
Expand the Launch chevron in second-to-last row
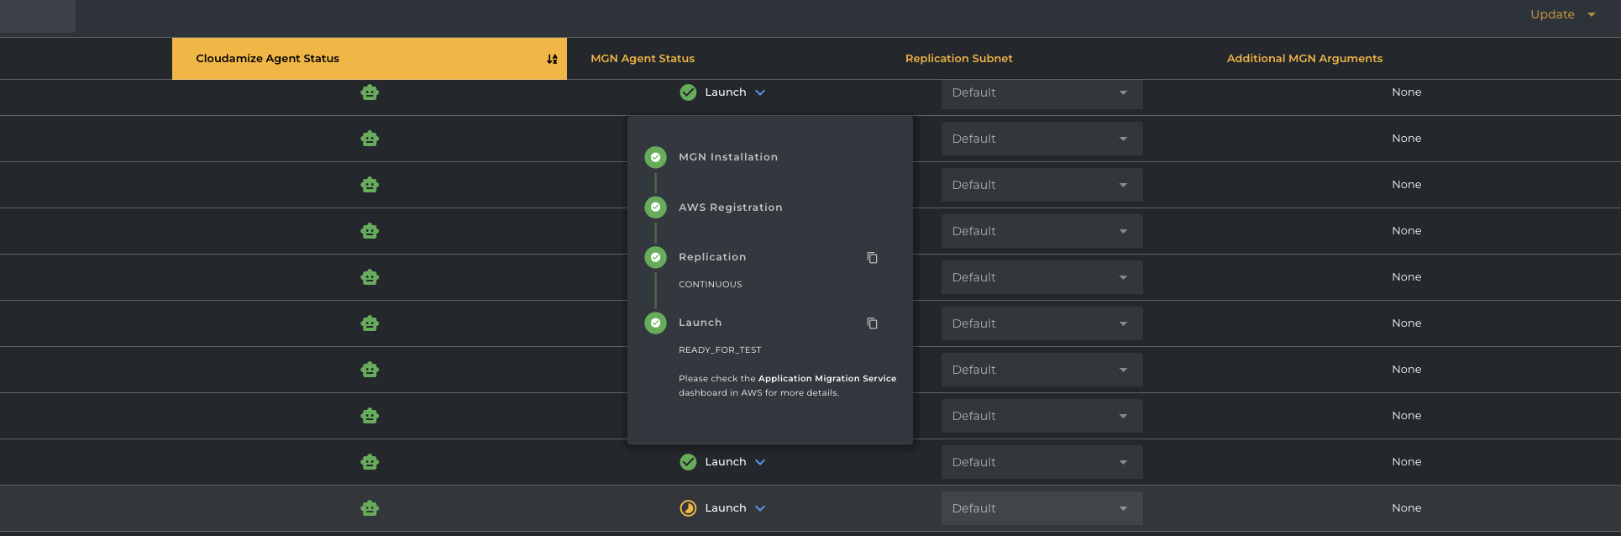tap(760, 462)
